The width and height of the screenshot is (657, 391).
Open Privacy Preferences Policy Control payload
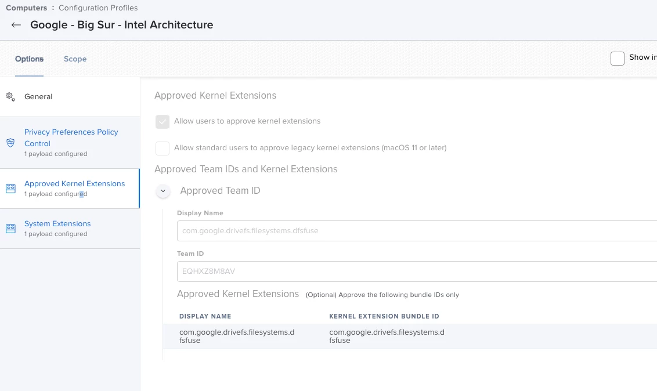[71, 138]
